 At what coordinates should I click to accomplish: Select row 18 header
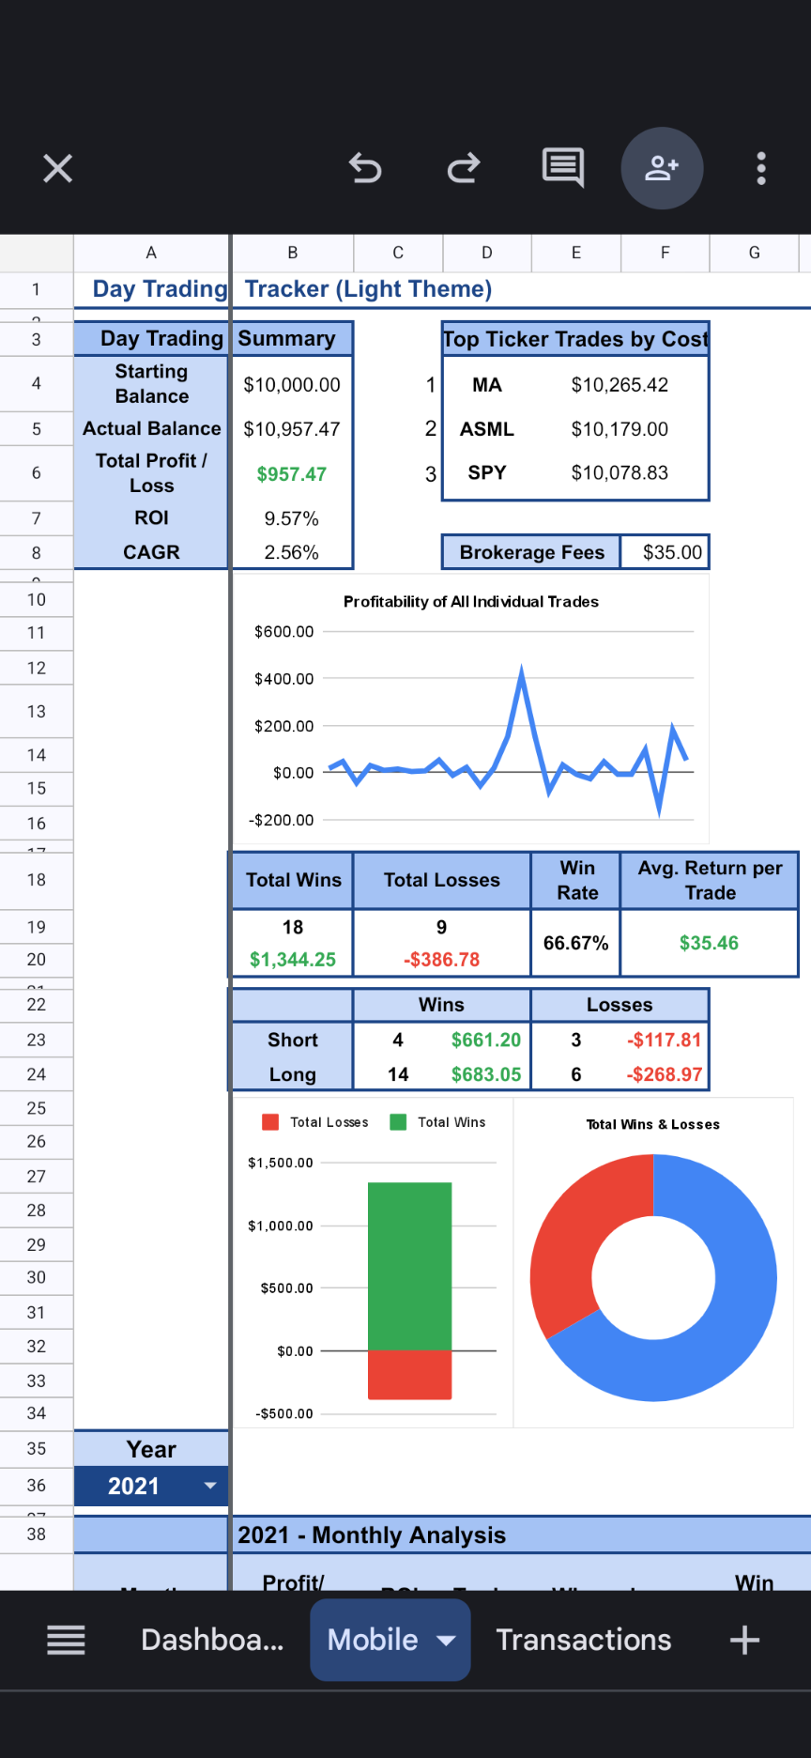(36, 880)
